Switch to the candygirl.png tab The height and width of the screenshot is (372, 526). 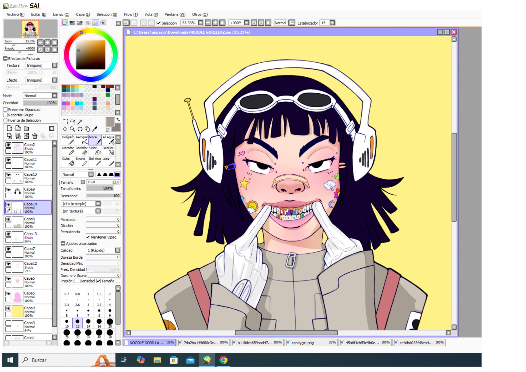[x=311, y=343]
